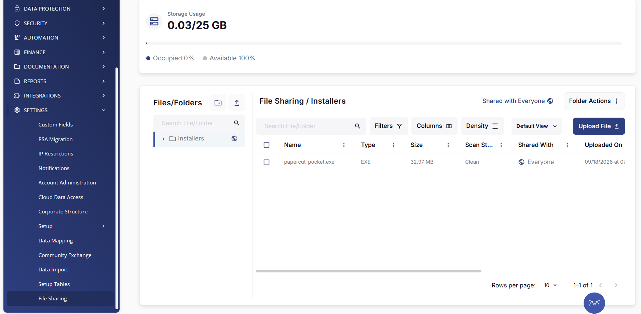The image size is (641, 314).
Task: Click the Security shield icon in sidebar
Action: (17, 23)
